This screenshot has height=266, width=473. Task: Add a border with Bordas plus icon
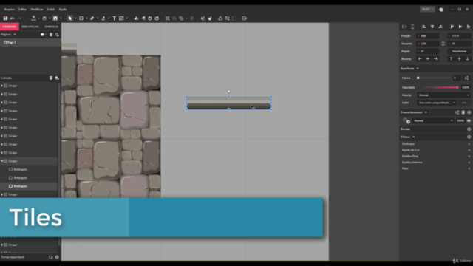pyautogui.click(x=469, y=129)
